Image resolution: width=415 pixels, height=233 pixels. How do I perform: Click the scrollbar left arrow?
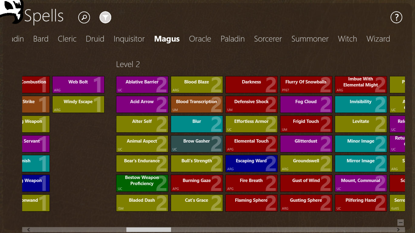click(x=29, y=230)
